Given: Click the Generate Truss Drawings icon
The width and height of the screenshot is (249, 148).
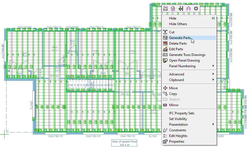Looking at the screenshot, I should [165, 55].
